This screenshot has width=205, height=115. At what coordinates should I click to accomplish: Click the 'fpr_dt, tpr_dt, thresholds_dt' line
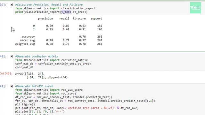pos(85,101)
